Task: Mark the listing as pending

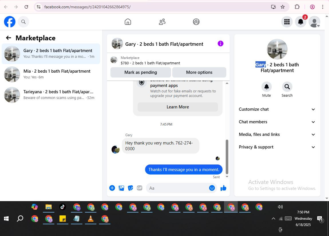Action: (140, 72)
